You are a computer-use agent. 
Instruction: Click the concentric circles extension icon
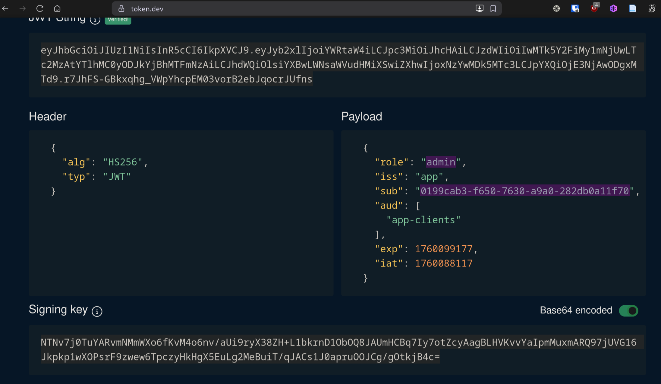tap(556, 8)
